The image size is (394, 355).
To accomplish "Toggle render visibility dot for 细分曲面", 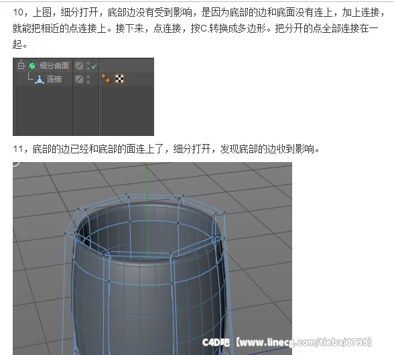I will [x=88, y=68].
